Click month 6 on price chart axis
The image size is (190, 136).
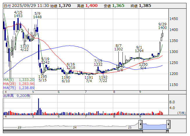click(x=59, y=92)
